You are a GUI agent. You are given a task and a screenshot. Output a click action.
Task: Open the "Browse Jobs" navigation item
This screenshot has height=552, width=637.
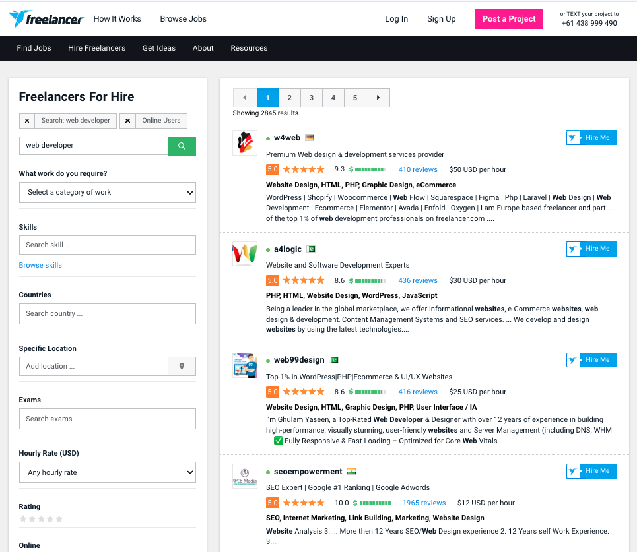[x=183, y=19]
